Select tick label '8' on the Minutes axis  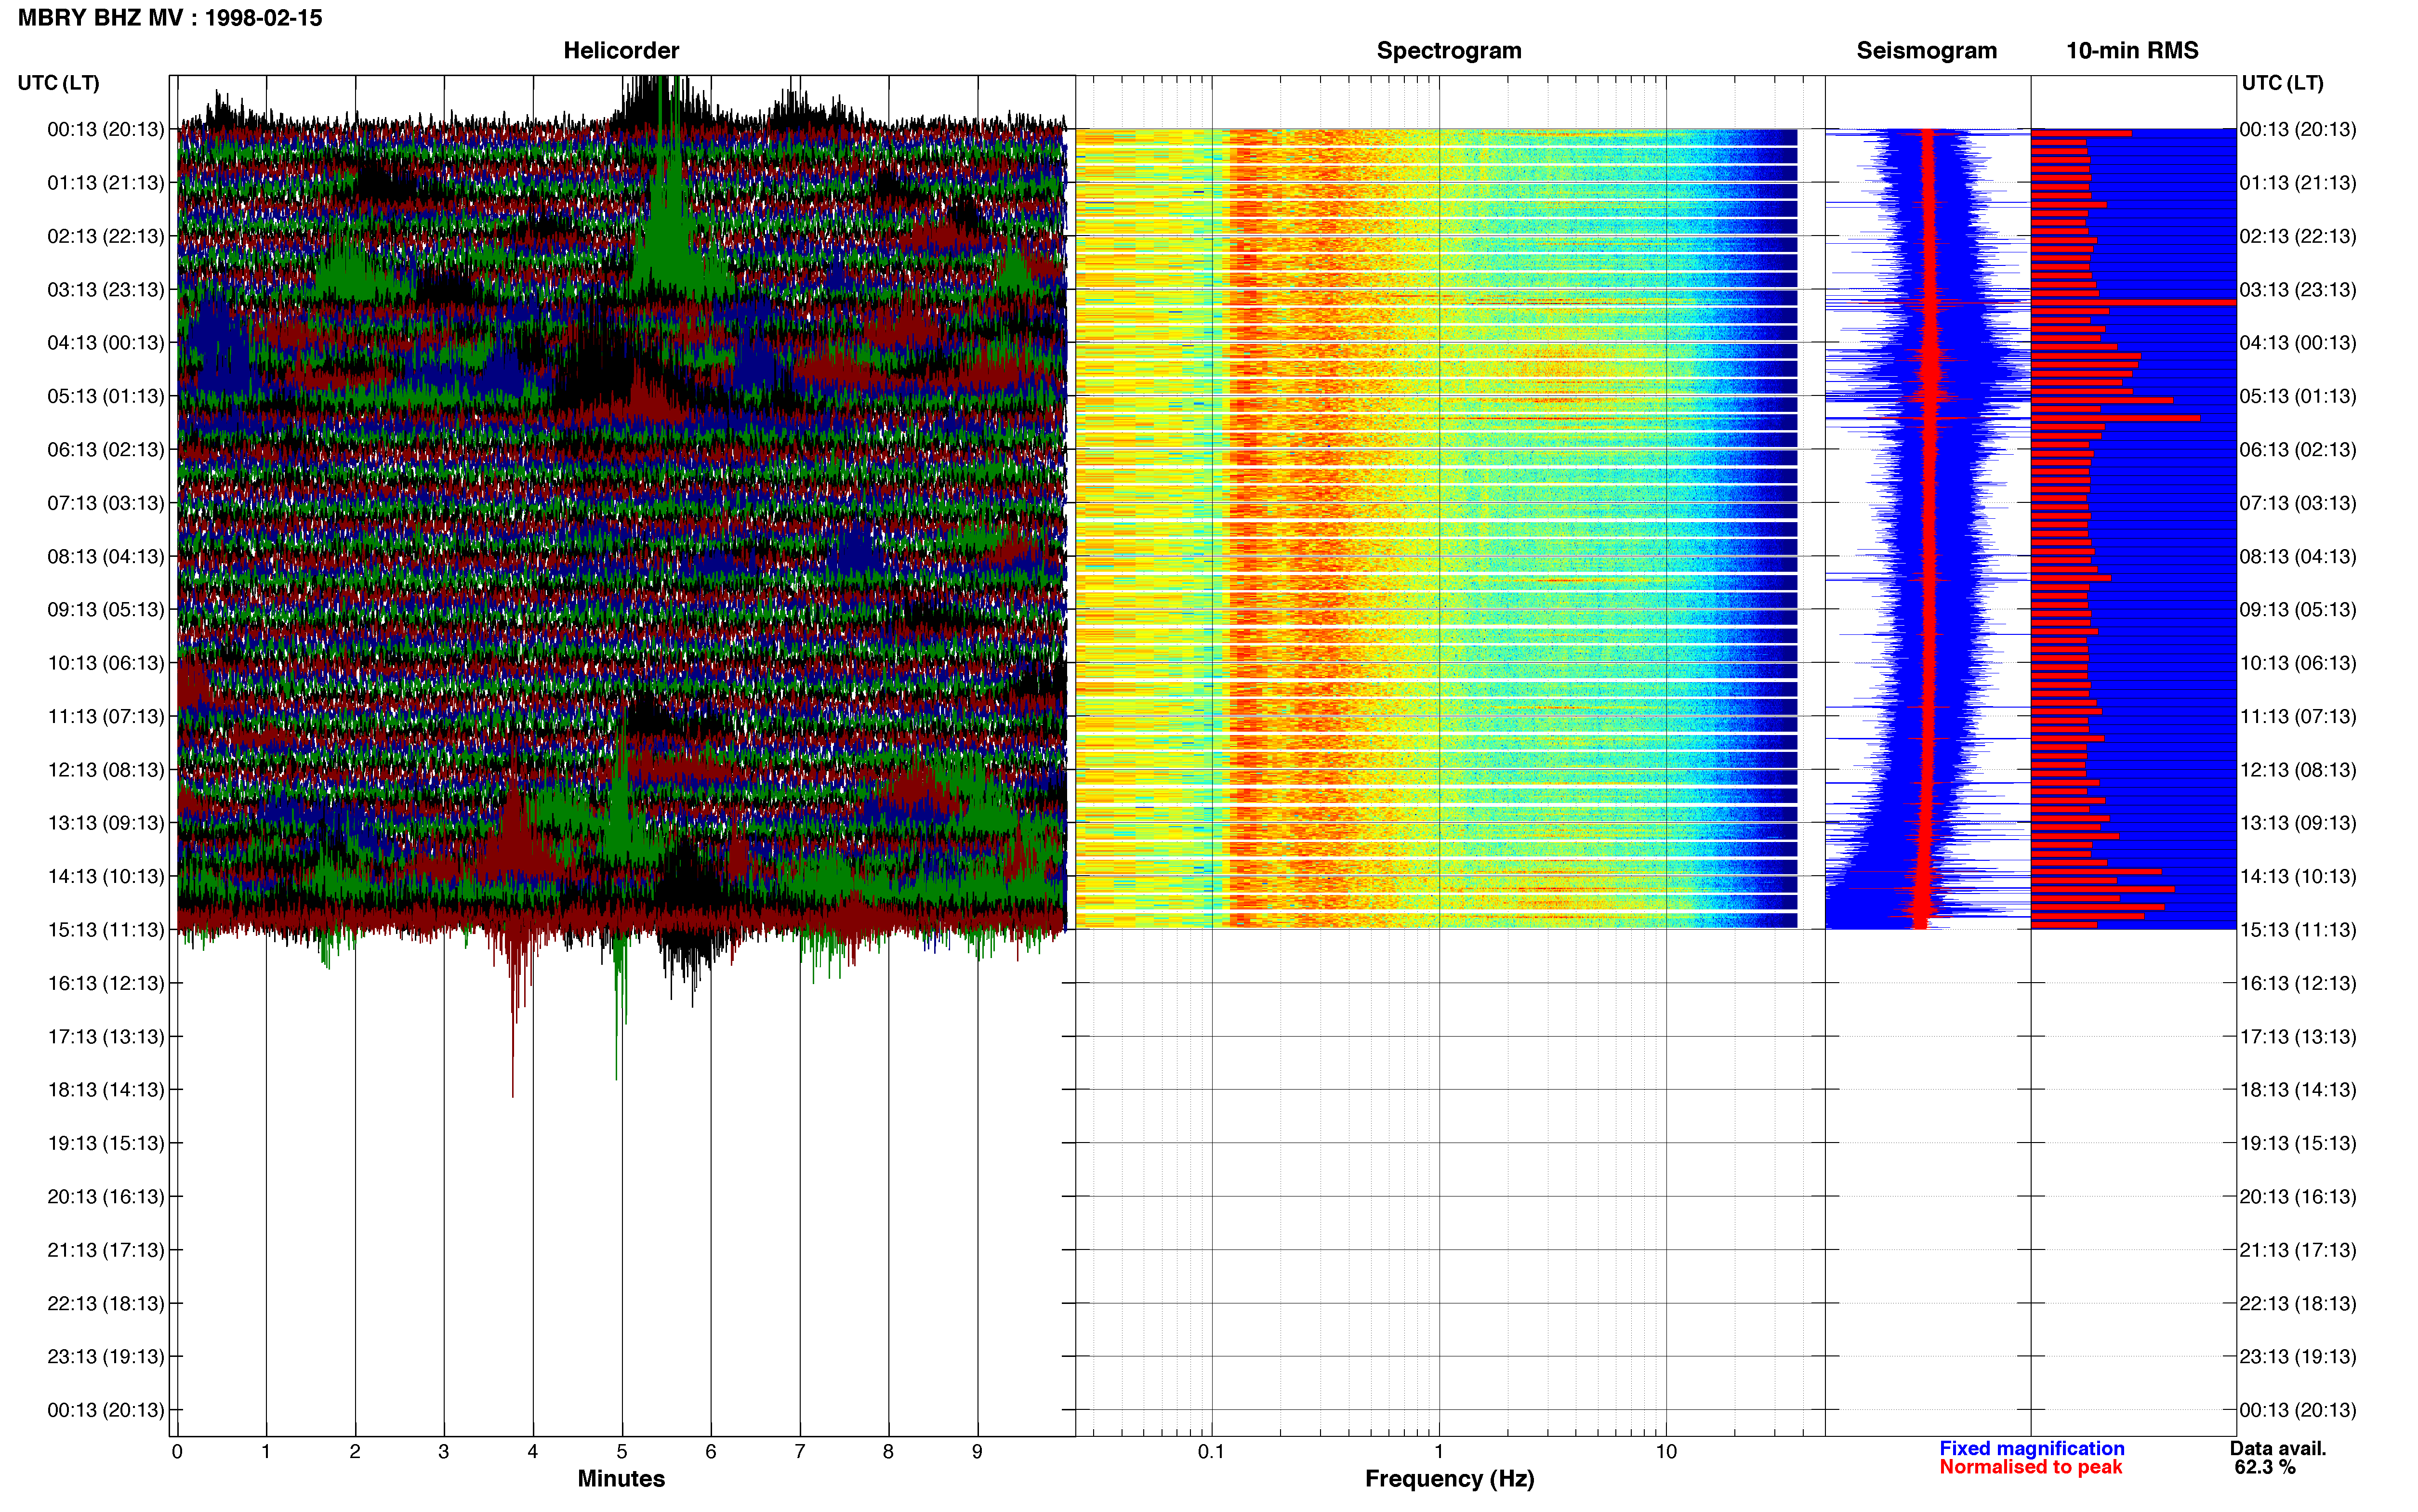click(888, 1451)
